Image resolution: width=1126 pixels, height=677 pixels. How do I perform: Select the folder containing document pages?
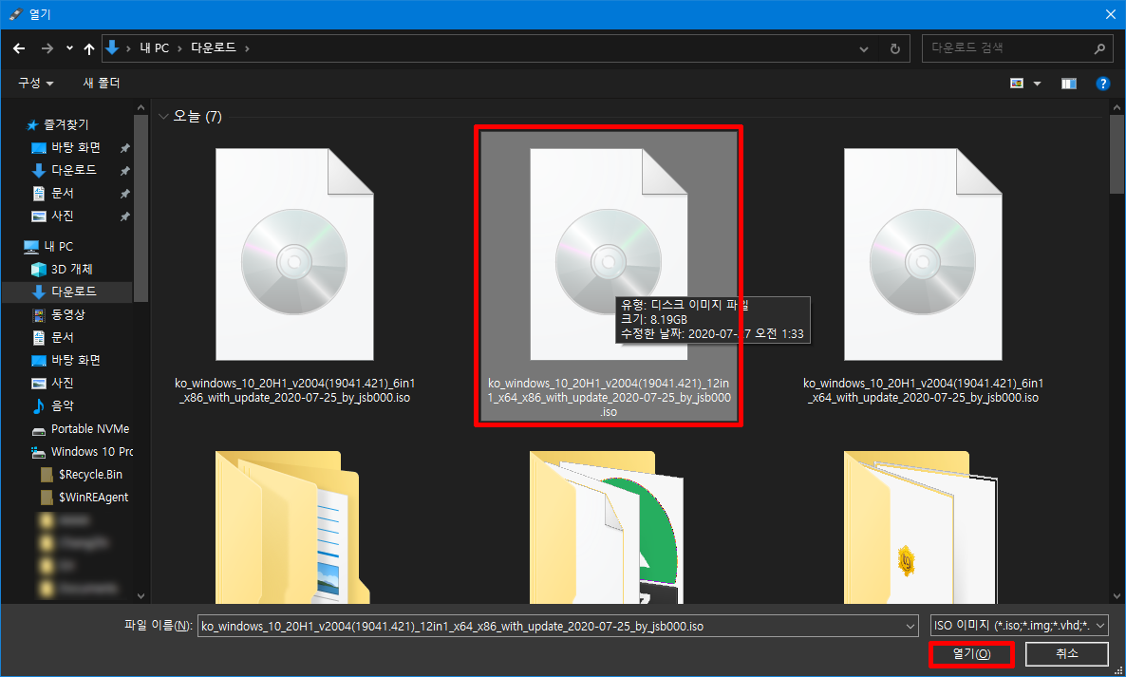[294, 527]
